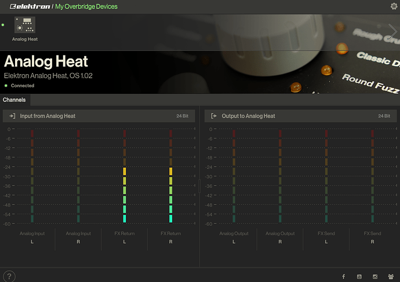Image resolution: width=400 pixels, height=282 pixels.
Task: Open the YouTube link icon
Action: click(x=359, y=277)
